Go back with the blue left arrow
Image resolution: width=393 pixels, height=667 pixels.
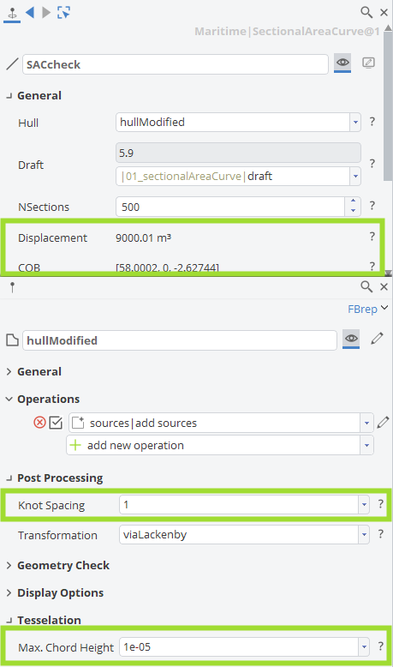(x=30, y=12)
